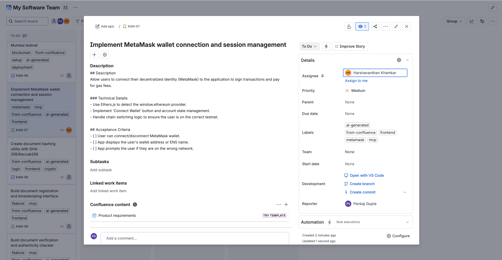Pin the Assignee field

(x=323, y=76)
